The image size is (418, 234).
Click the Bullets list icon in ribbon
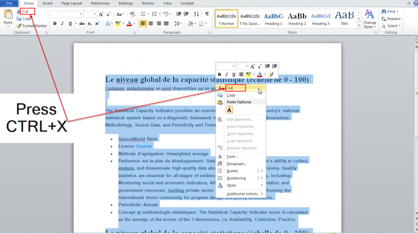pos(143,14)
